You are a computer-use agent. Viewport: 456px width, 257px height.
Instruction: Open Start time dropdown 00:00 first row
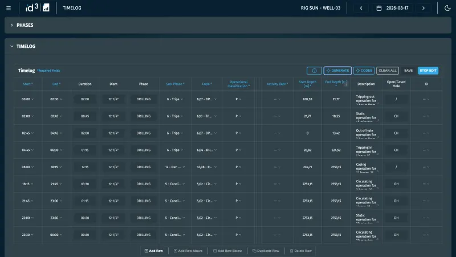pyautogui.click(x=27, y=99)
